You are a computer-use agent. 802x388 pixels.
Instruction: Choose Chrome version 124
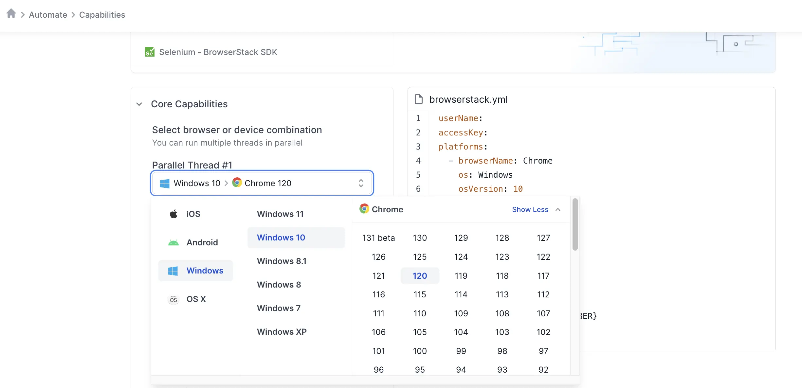click(461, 257)
